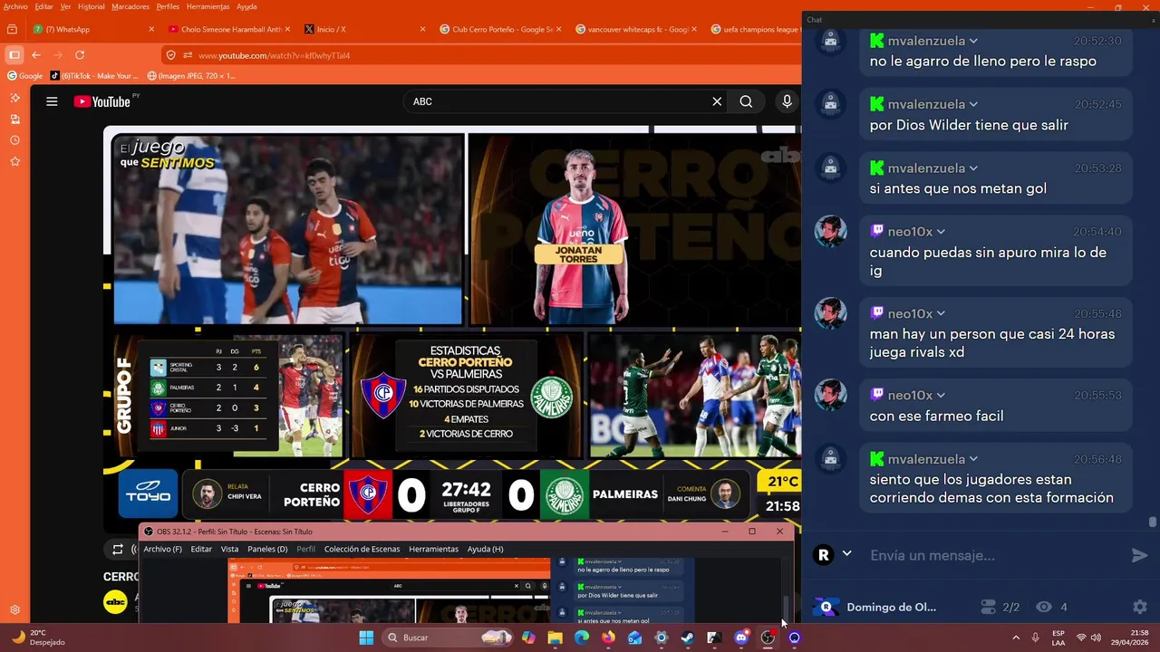Open Steam from the taskbar

(687, 638)
